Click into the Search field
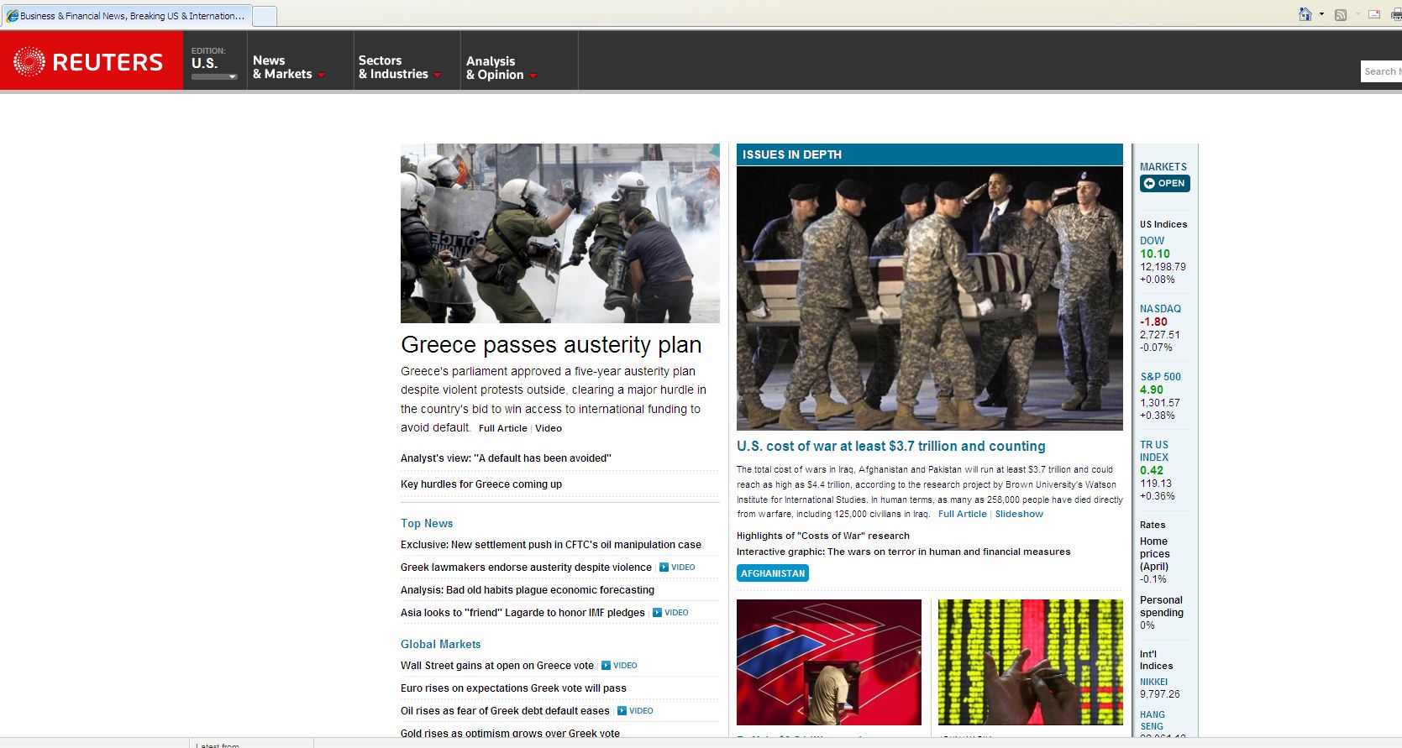Viewport: 1402px width, 748px height. [1382, 71]
